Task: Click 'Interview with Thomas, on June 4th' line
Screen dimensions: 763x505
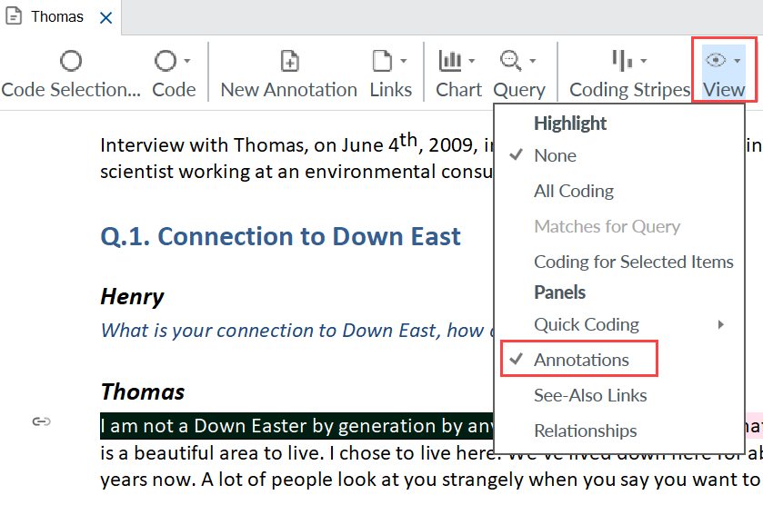Action: [x=296, y=144]
